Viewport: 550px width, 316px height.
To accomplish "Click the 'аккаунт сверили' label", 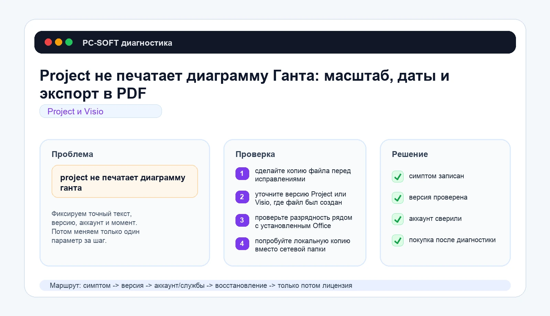I will [435, 218].
